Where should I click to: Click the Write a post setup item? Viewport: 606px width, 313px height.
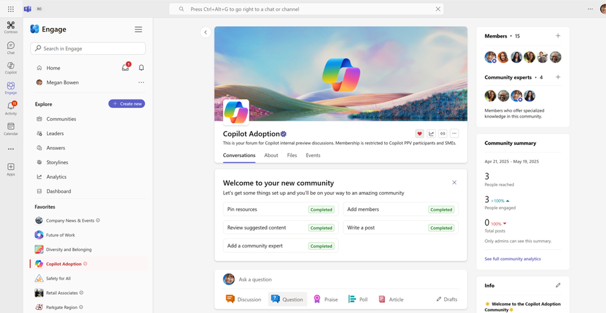[x=401, y=227]
